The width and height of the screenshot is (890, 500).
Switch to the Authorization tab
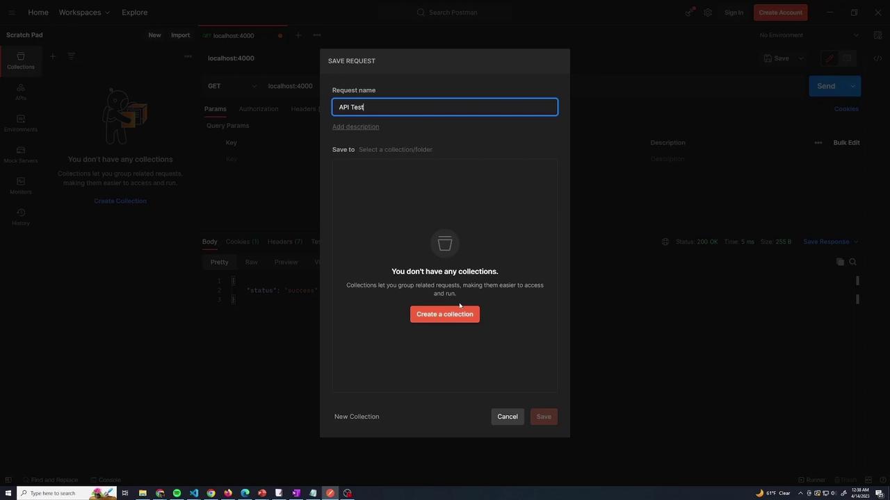click(258, 109)
